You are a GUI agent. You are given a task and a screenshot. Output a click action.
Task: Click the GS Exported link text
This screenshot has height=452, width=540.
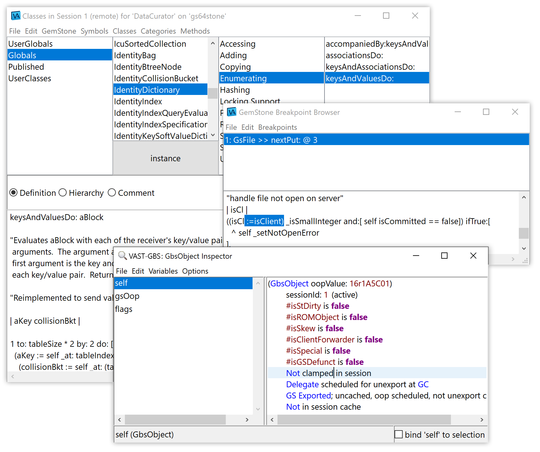tap(308, 396)
